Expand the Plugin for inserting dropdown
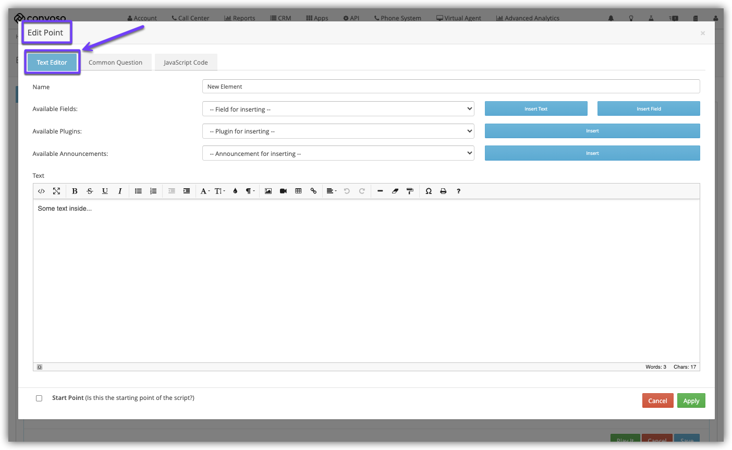The image size is (732, 450). [338, 131]
